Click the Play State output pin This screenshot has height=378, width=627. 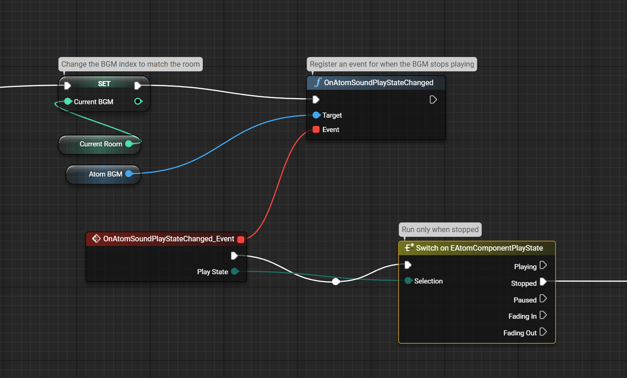(235, 271)
